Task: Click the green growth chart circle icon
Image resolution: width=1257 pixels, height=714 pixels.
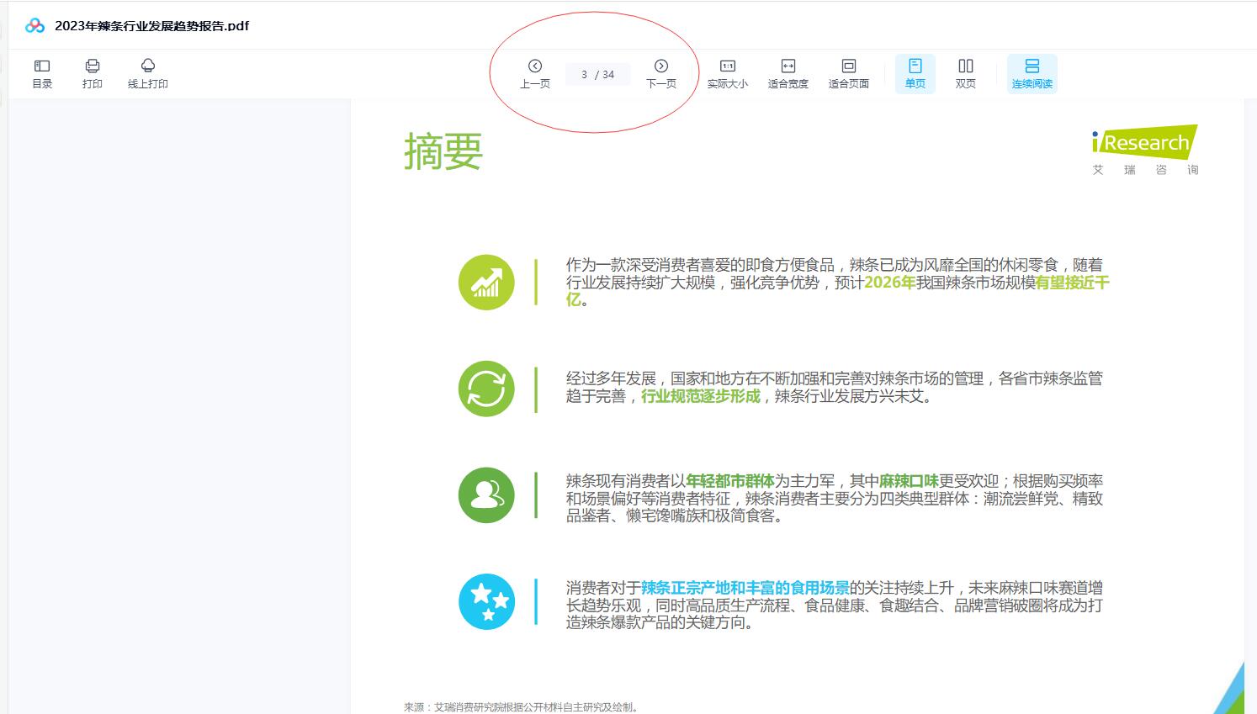Action: click(x=486, y=283)
